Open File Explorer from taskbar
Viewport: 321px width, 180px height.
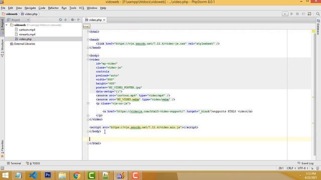(62, 175)
